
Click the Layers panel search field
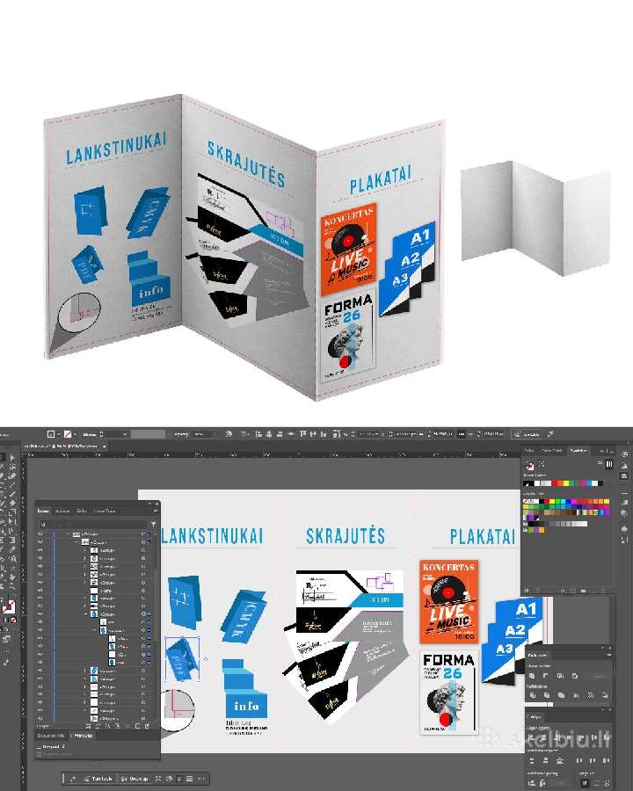tap(93, 525)
